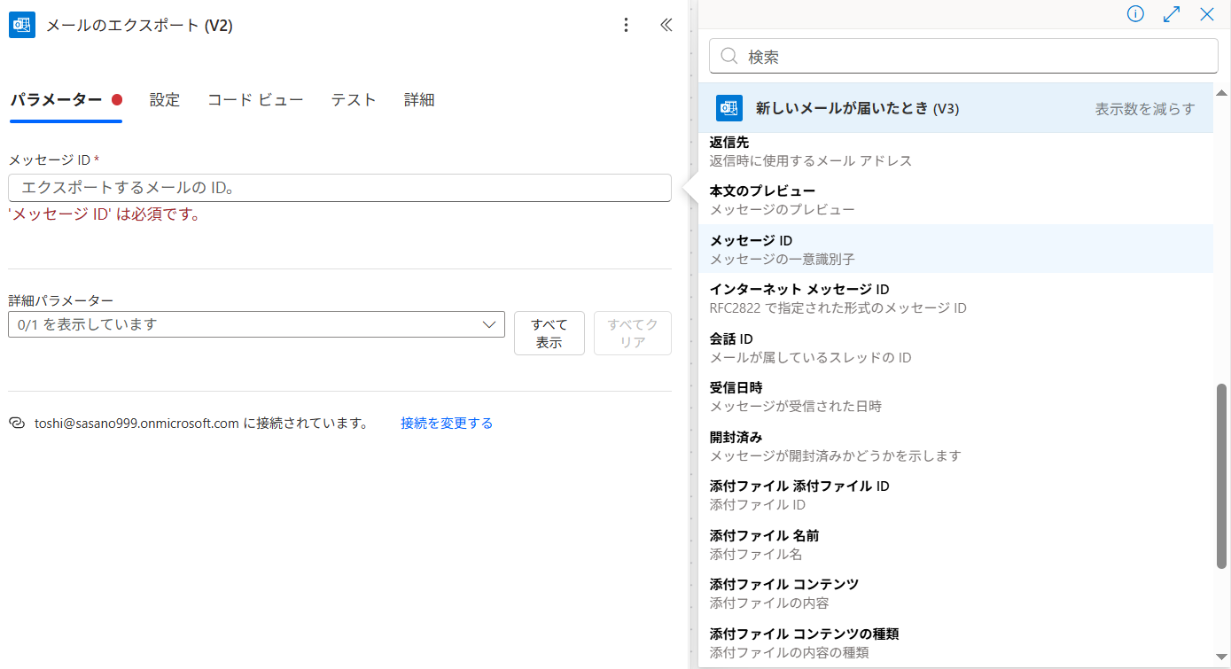1231x669 pixels.
Task: Click the 'メッセージ ID' は必須です error message
Action: [104, 214]
